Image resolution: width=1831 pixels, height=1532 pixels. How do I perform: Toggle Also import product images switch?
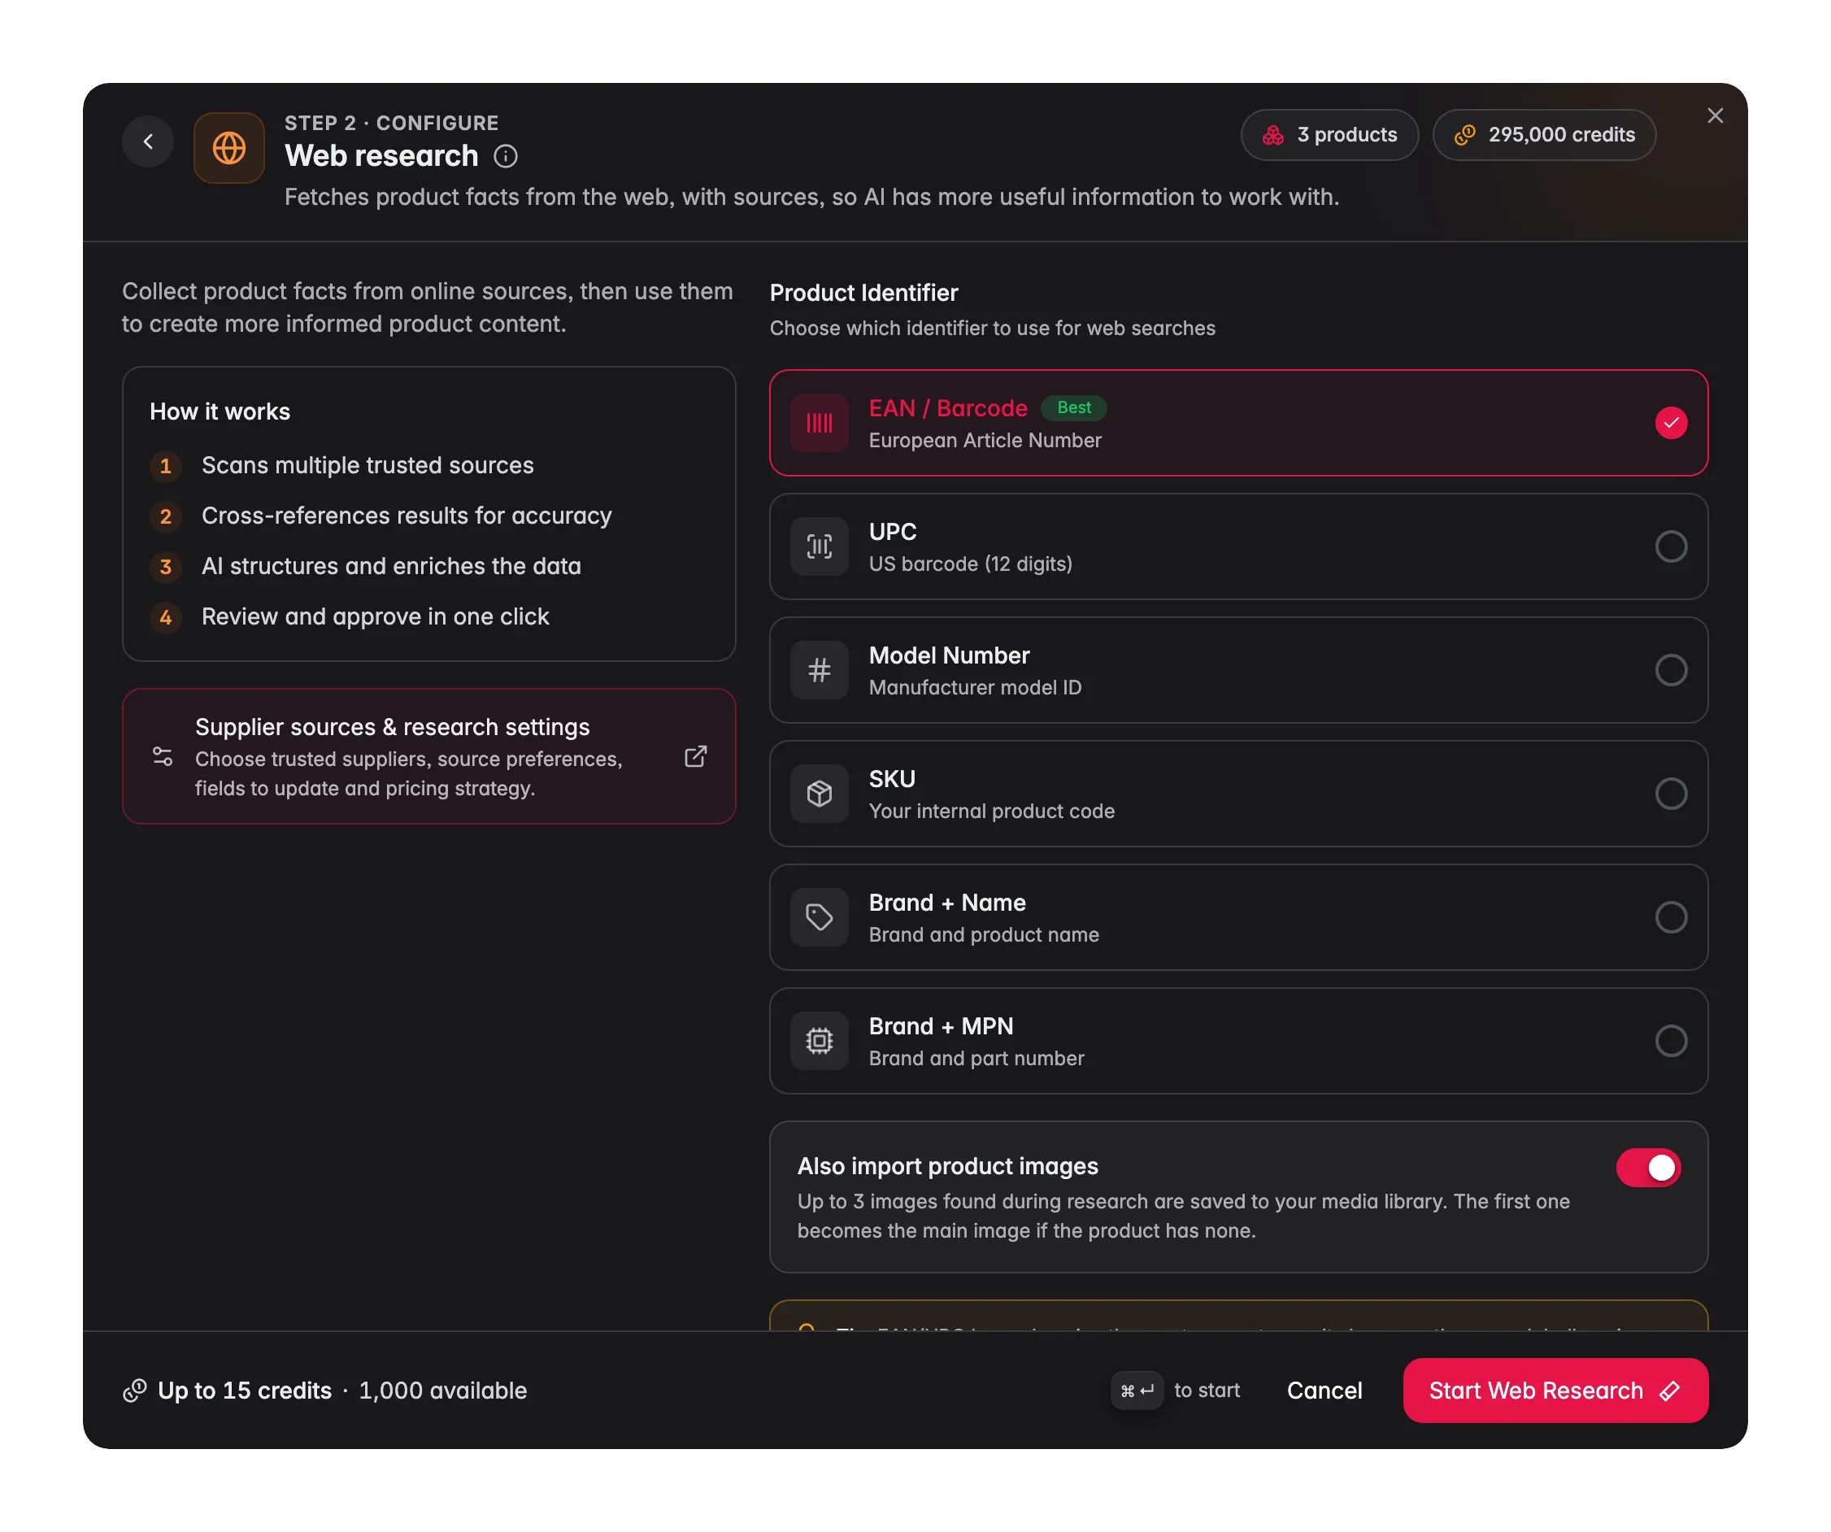pyautogui.click(x=1648, y=1168)
